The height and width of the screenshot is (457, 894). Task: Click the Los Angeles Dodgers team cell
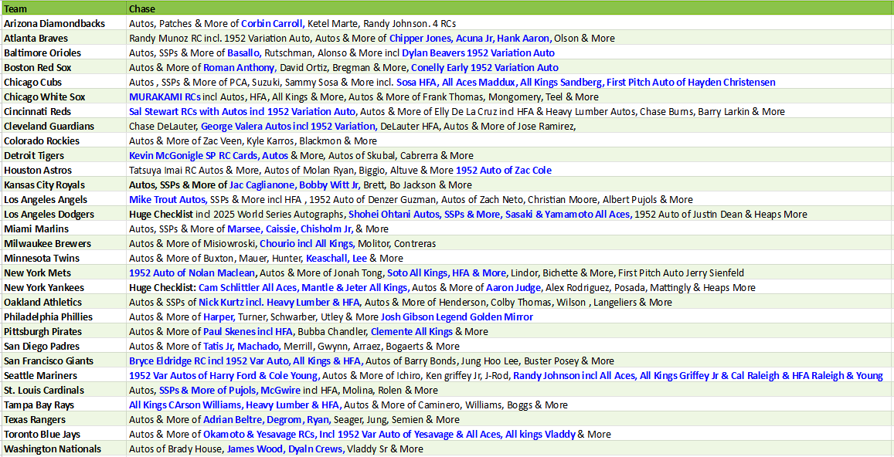[63, 215]
